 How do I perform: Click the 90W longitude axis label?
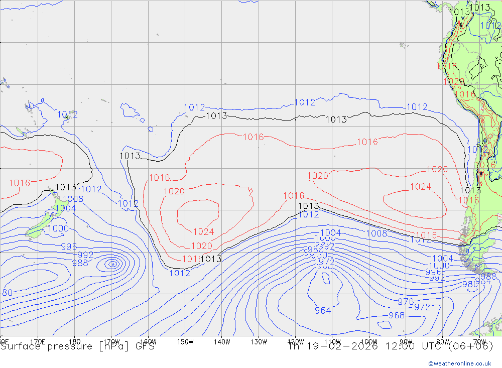click(x=406, y=342)
